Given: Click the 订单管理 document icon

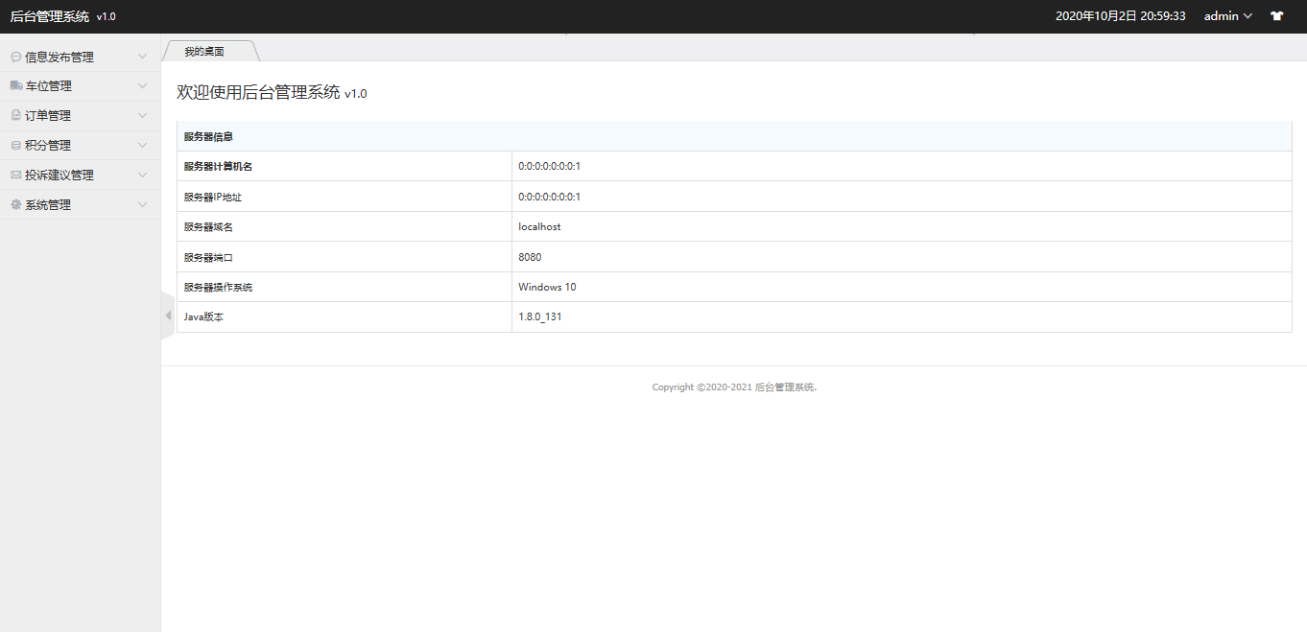Looking at the screenshot, I should point(16,116).
